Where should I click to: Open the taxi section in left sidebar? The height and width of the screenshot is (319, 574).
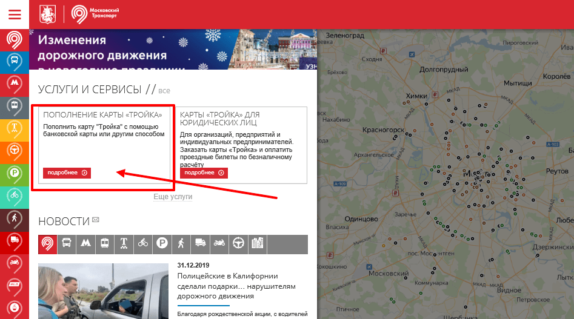15,130
